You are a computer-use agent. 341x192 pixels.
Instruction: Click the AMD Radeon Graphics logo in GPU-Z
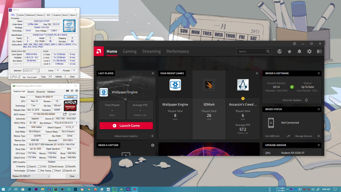(x=70, y=106)
